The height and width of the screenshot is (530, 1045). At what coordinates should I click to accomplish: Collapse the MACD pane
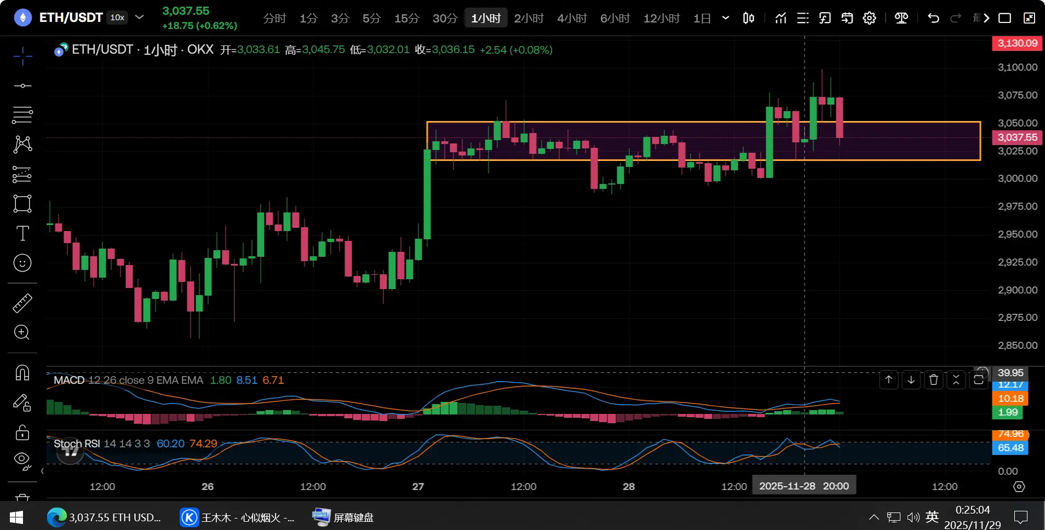[x=956, y=379]
